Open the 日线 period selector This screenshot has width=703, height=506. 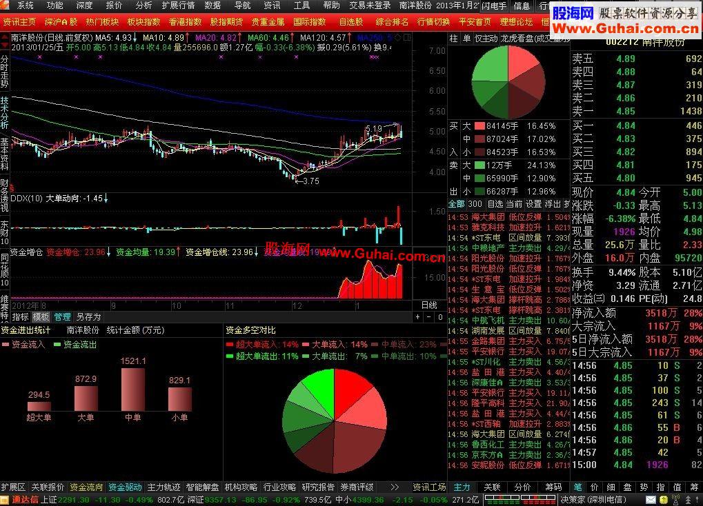coord(429,305)
